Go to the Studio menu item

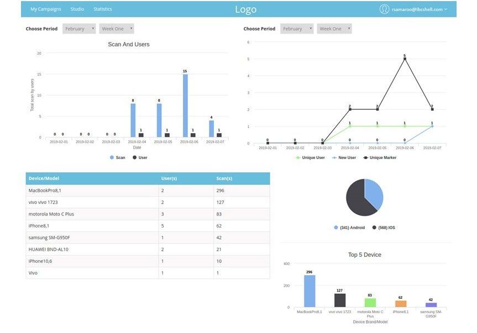(x=77, y=9)
